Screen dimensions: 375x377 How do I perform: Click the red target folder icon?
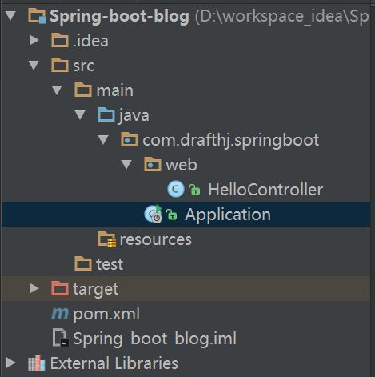[x=60, y=288]
